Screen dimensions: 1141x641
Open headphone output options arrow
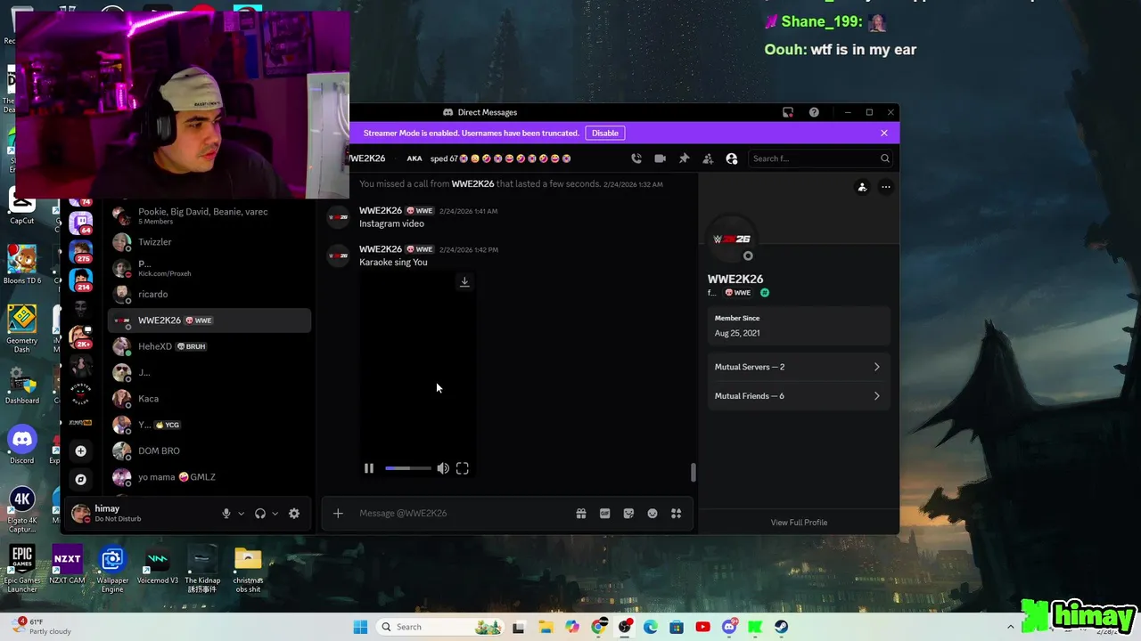275,514
